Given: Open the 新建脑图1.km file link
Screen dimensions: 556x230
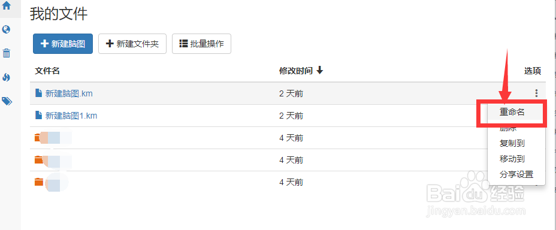Looking at the screenshot, I should pos(71,116).
